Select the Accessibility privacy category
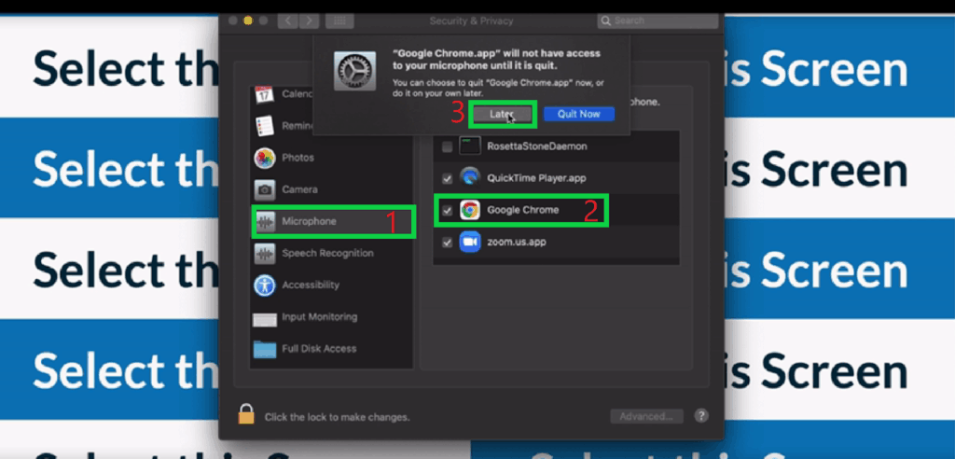Screen dimensions: 955x459 [310, 285]
